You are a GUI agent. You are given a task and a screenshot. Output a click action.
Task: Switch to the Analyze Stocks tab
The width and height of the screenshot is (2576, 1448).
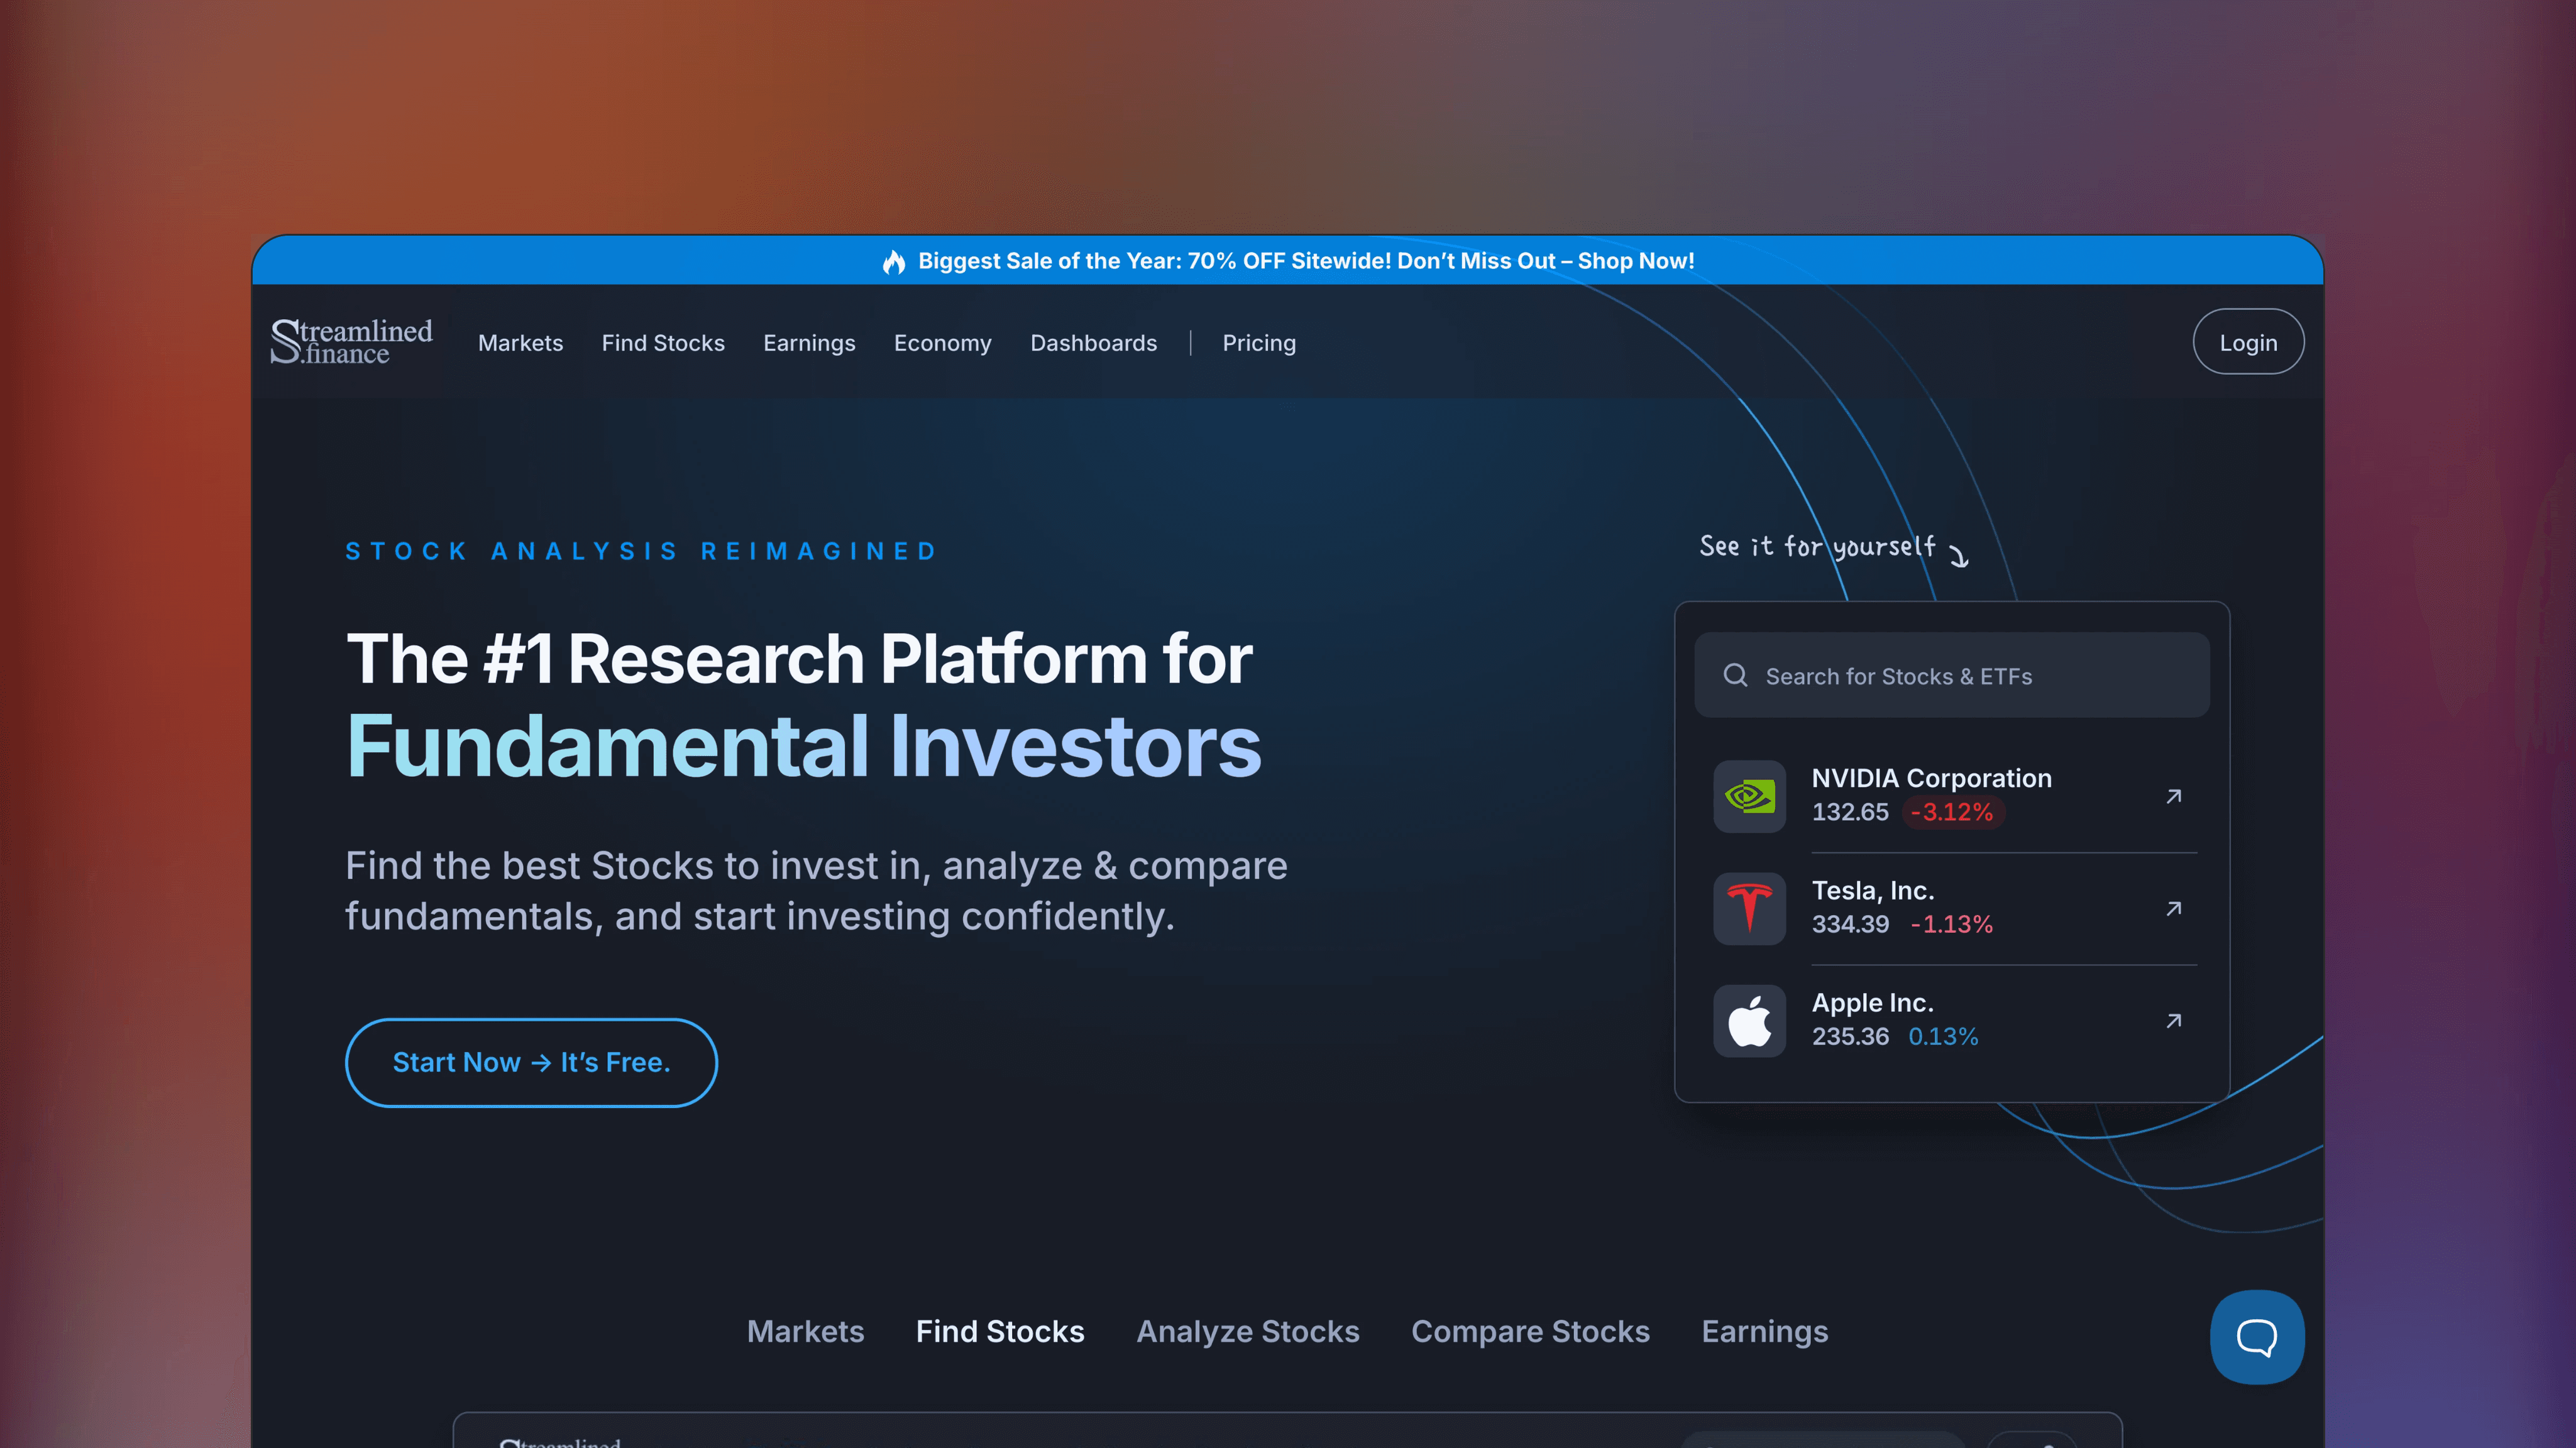tap(1247, 1331)
